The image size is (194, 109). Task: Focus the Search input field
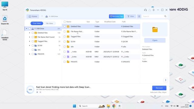[153, 16]
